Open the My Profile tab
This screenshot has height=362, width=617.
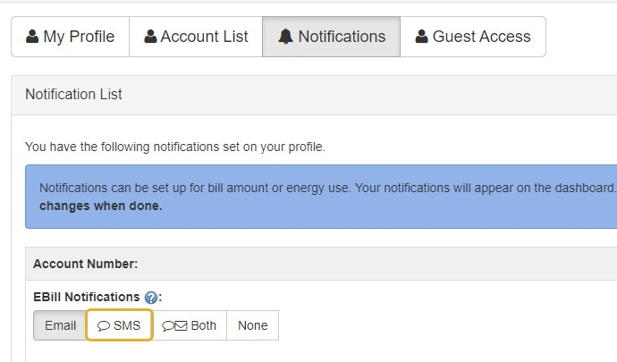point(71,37)
